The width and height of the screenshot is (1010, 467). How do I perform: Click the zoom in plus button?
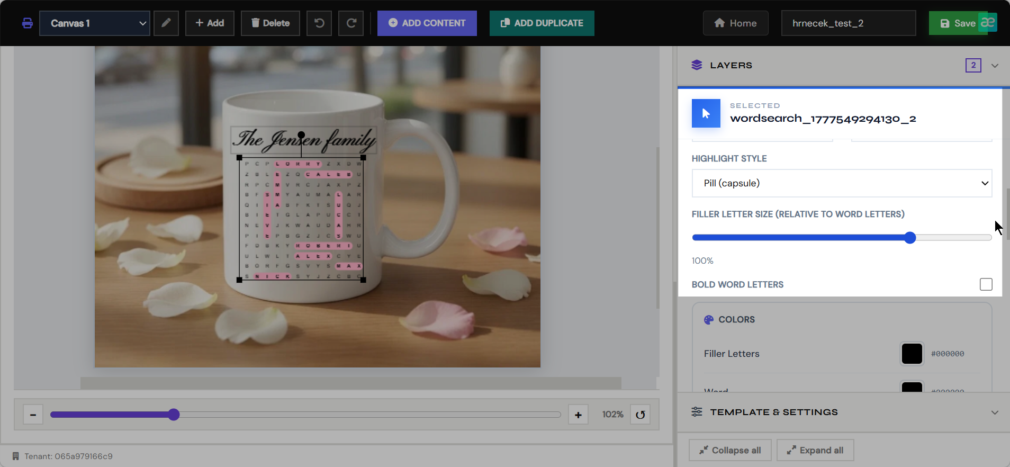[x=578, y=415]
